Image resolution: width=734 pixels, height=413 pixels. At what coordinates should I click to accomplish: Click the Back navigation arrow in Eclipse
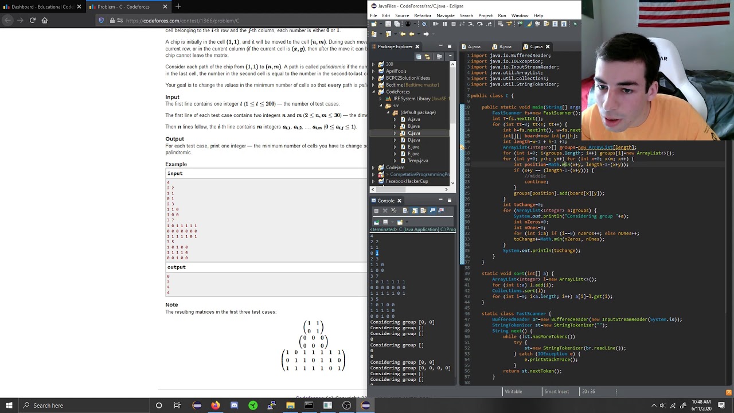point(412,34)
